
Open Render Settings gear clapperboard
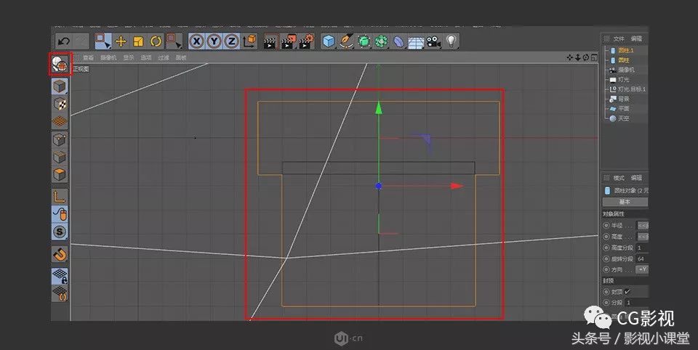tap(307, 41)
